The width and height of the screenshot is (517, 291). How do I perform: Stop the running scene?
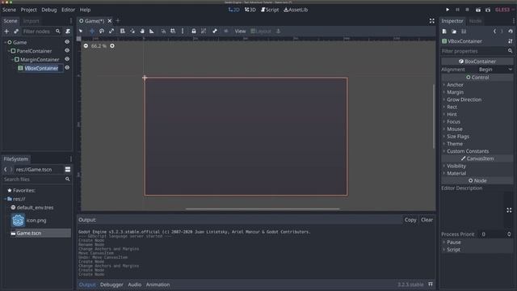tap(467, 10)
